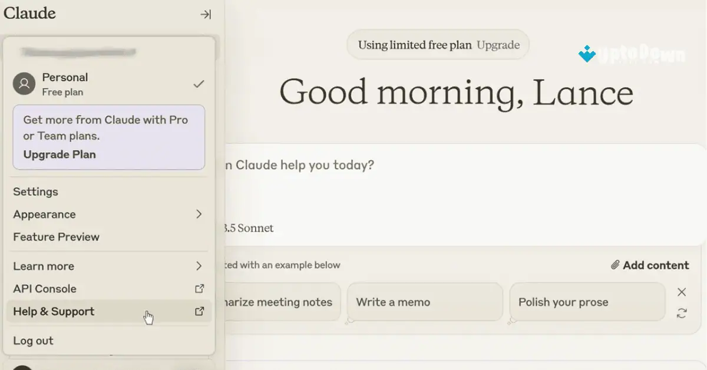
Task: Collapse the sidebar with the arrow icon
Action: [205, 15]
